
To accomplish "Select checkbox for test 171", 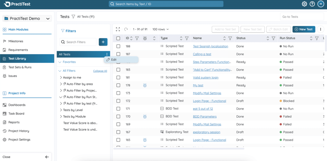I will [x=118, y=109].
